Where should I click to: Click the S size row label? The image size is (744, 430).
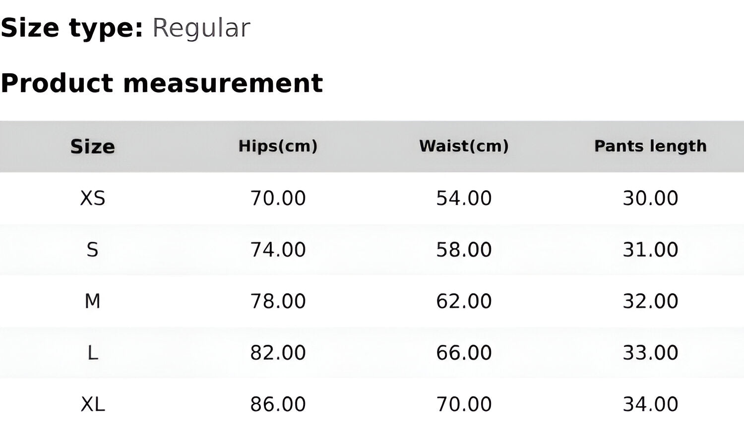93,250
